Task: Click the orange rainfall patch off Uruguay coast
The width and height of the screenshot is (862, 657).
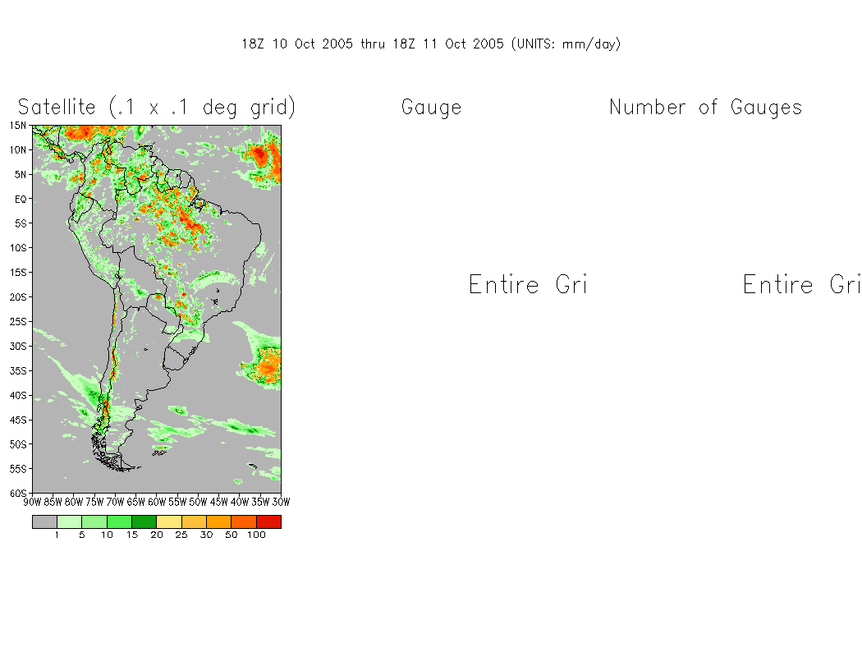Action: [x=268, y=365]
